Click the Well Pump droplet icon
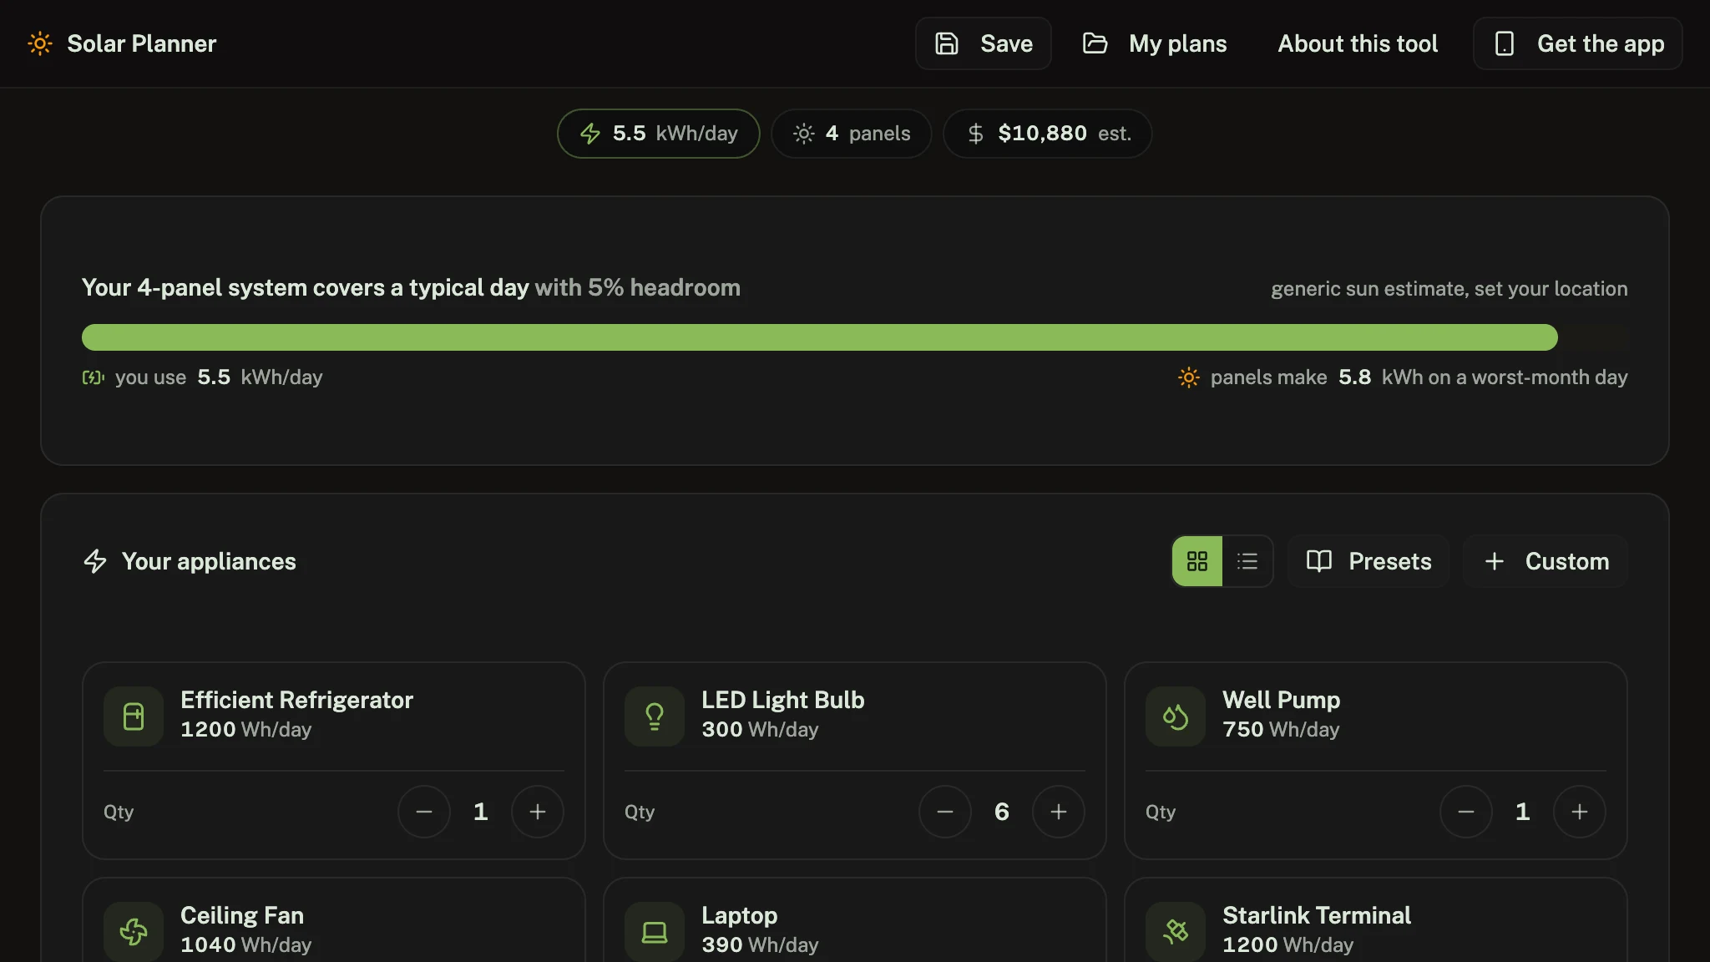 point(1176,716)
